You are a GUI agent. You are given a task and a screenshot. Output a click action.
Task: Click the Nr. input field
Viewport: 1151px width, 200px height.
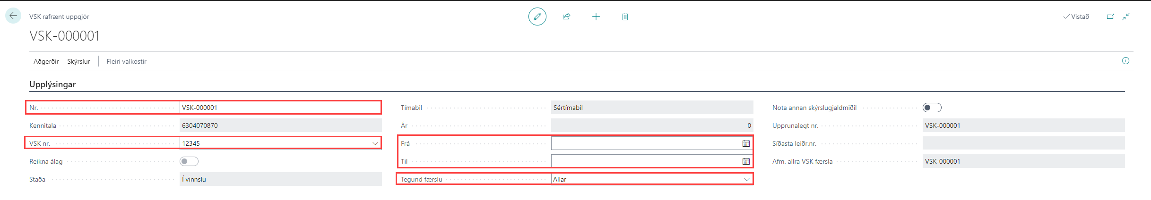tap(280, 108)
